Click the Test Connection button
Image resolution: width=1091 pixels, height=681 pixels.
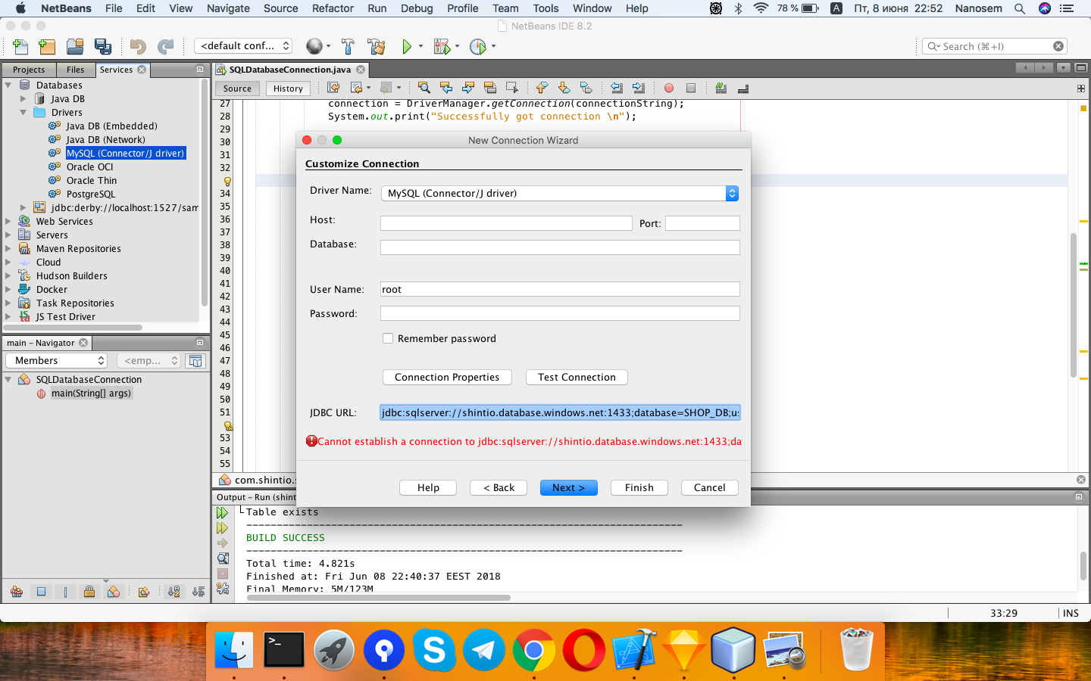577,377
